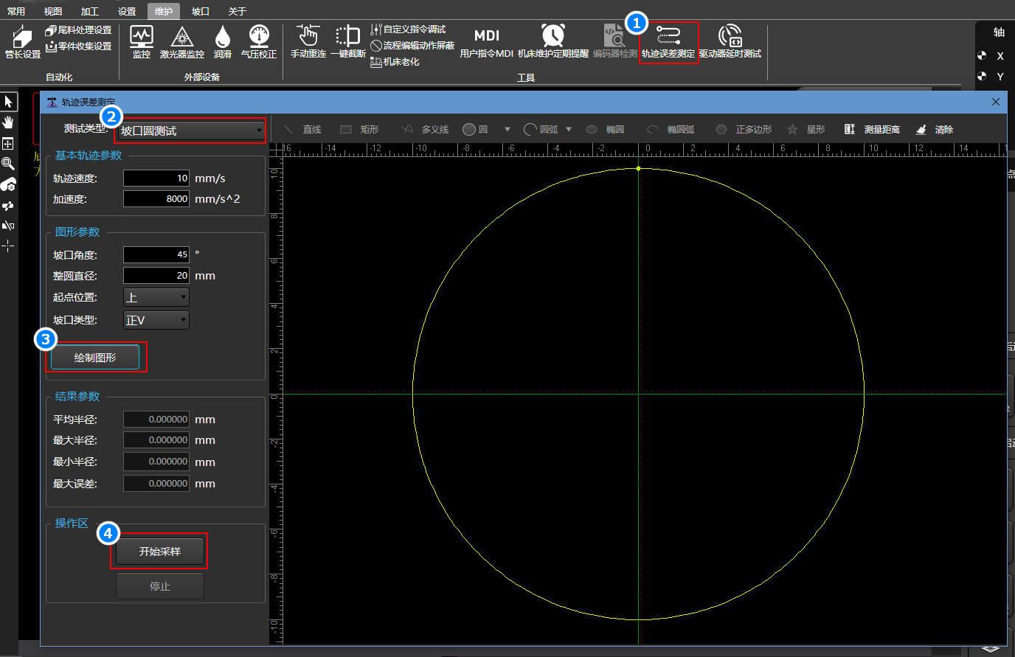Select the 矩形 rectangle tool
The width and height of the screenshot is (1015, 657).
359,129
